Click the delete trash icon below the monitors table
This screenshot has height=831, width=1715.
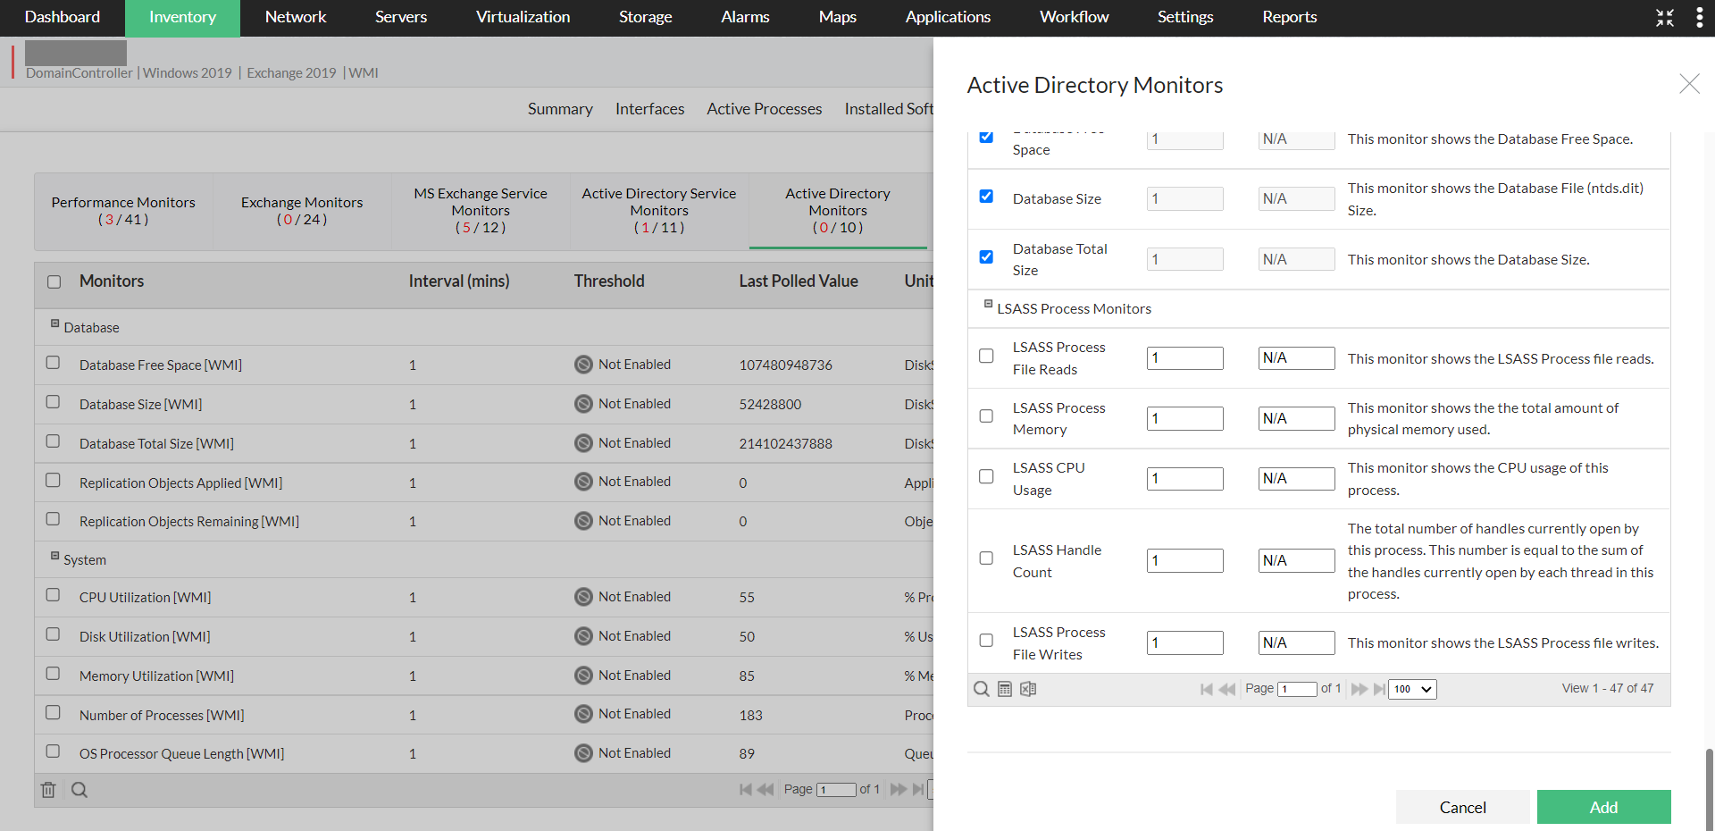pos(48,790)
